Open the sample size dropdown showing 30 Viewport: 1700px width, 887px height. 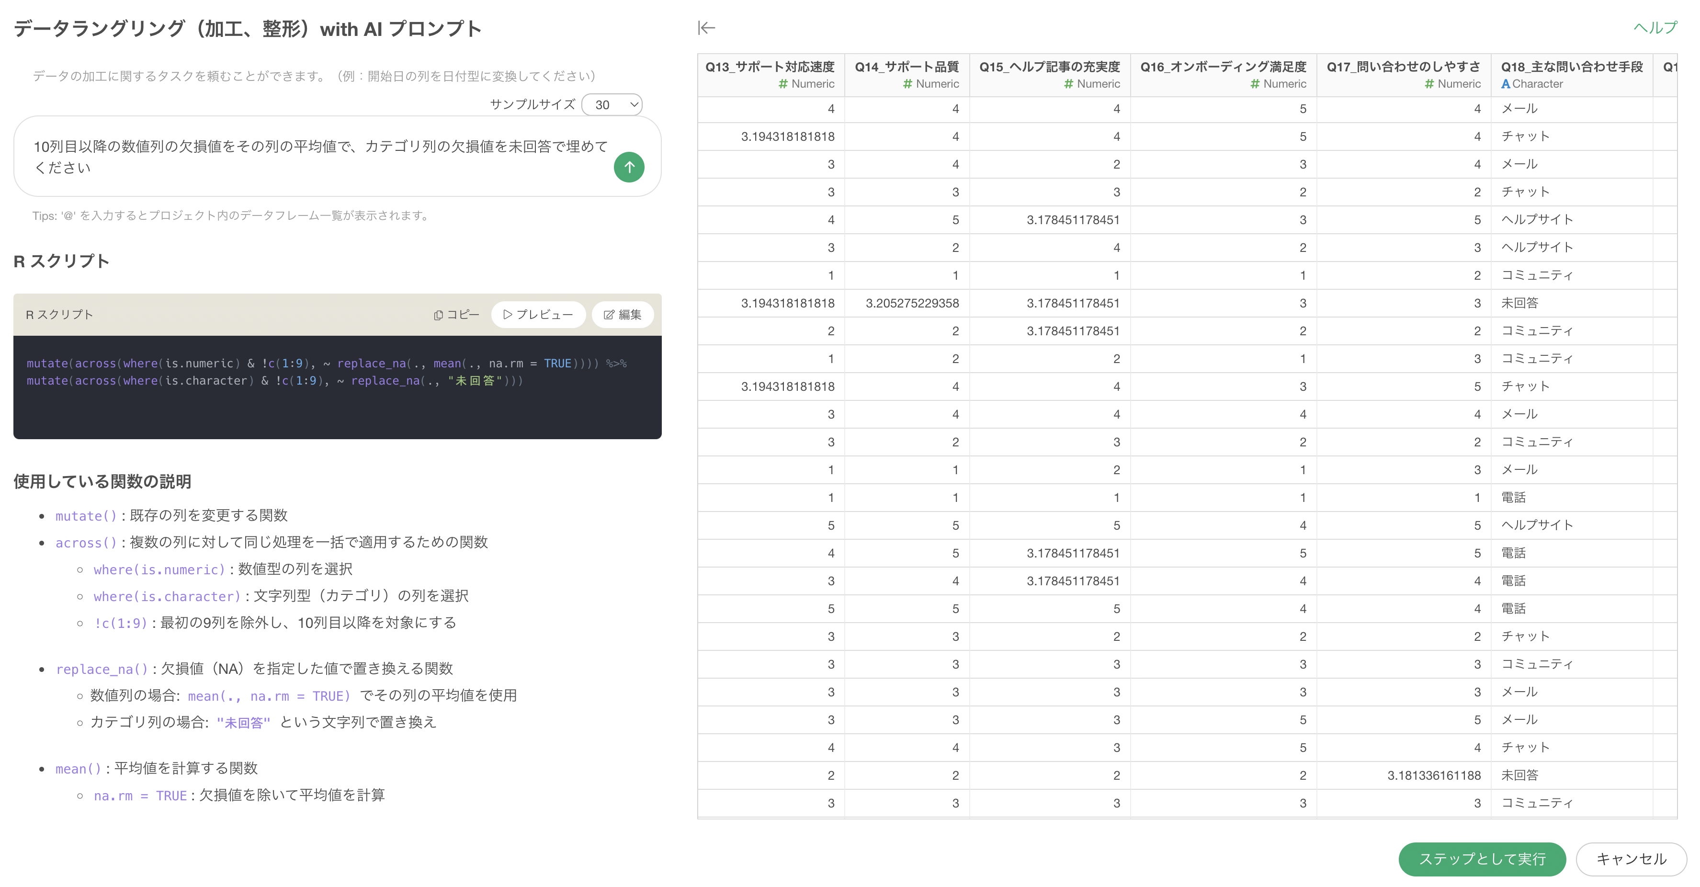pyautogui.click(x=612, y=104)
